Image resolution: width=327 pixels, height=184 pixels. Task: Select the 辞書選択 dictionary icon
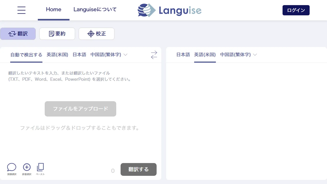(x=27, y=167)
